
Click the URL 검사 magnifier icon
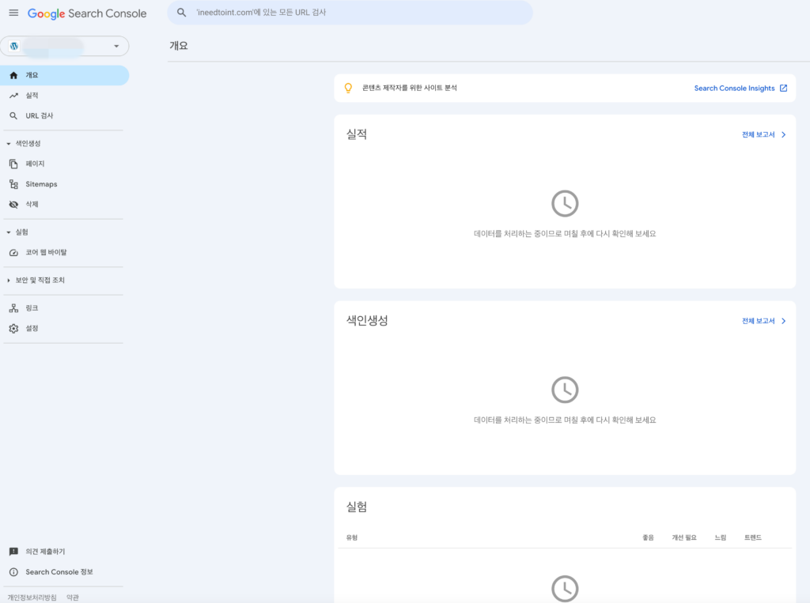pyautogui.click(x=13, y=115)
